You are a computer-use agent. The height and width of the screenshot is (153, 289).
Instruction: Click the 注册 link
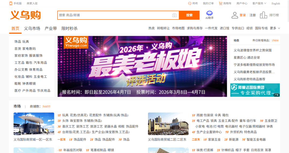253,15
